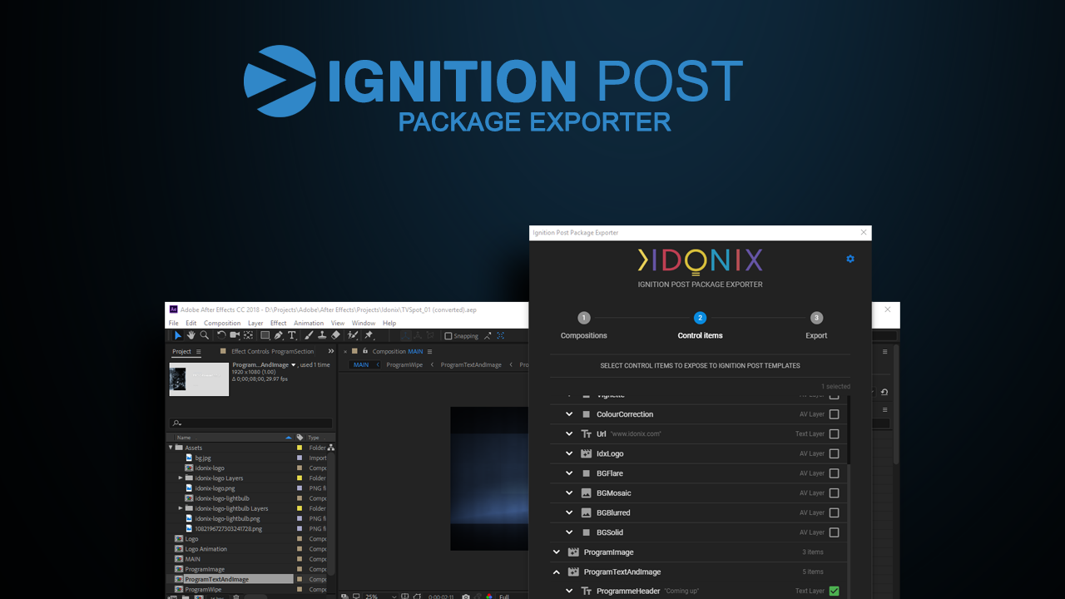Switch to the Effect Controls tab
The width and height of the screenshot is (1065, 599).
point(272,351)
